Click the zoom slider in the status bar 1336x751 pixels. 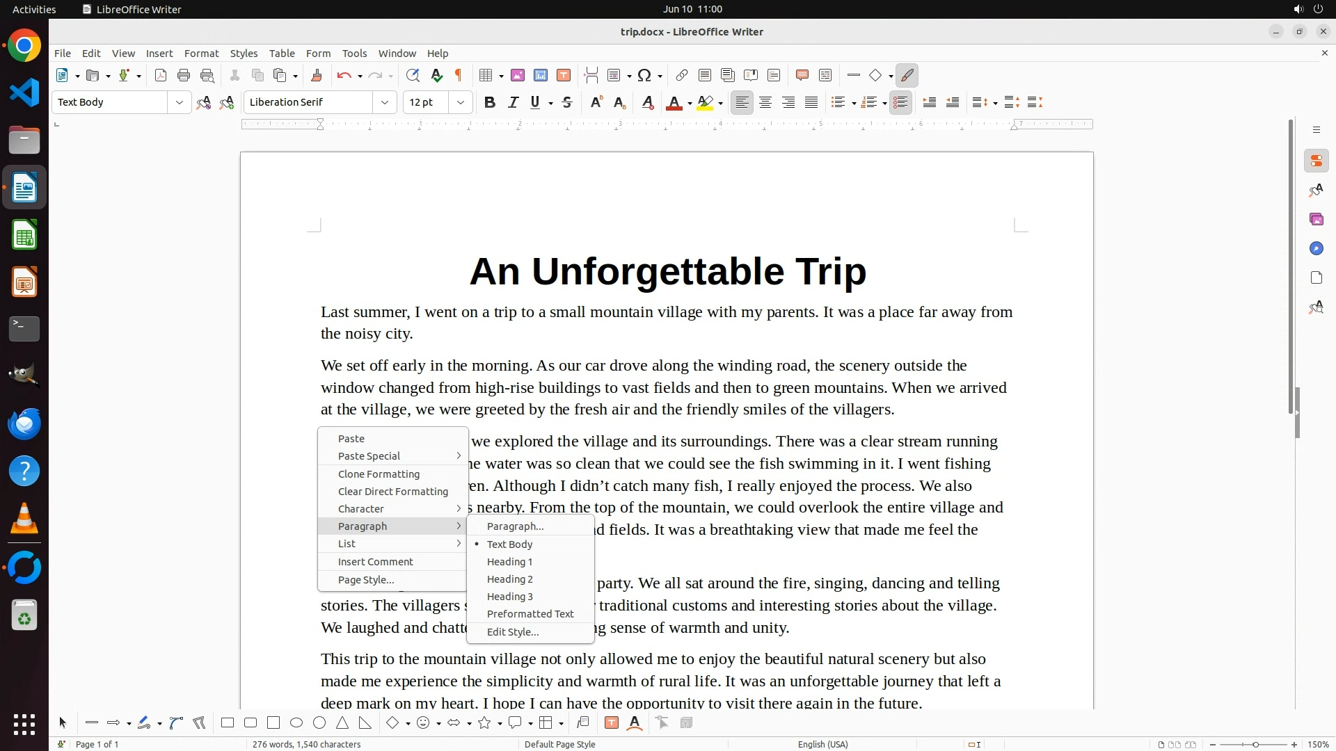click(1255, 745)
